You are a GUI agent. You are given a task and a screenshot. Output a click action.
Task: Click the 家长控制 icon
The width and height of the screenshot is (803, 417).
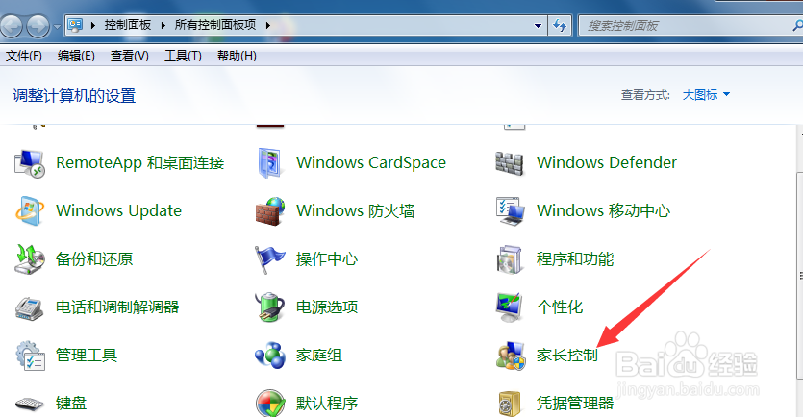point(511,356)
